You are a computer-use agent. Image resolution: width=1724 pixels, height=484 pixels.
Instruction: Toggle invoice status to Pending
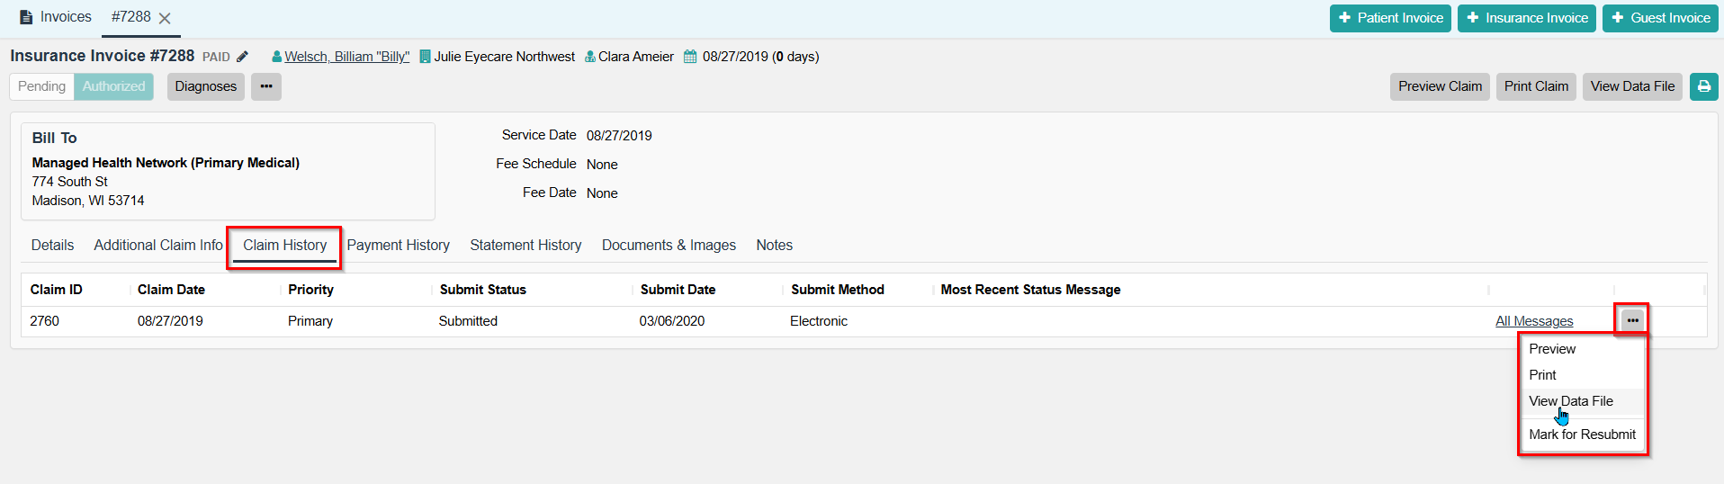tap(41, 86)
